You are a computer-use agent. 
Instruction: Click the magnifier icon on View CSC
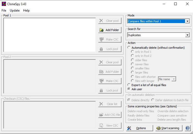pyautogui.click(x=101, y=126)
